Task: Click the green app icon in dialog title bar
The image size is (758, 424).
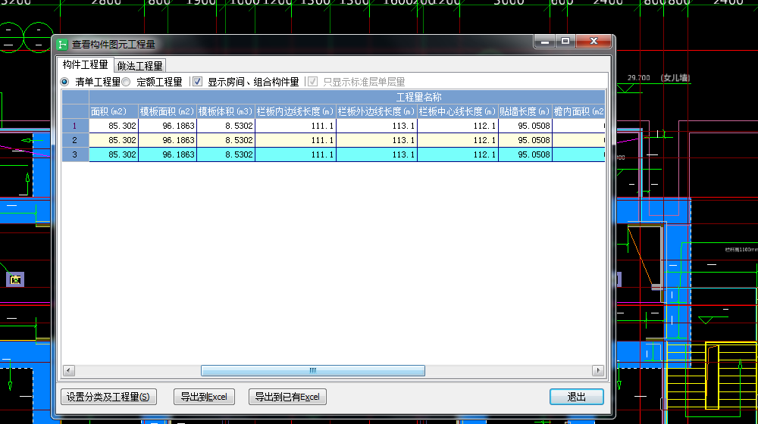Action: [x=62, y=45]
